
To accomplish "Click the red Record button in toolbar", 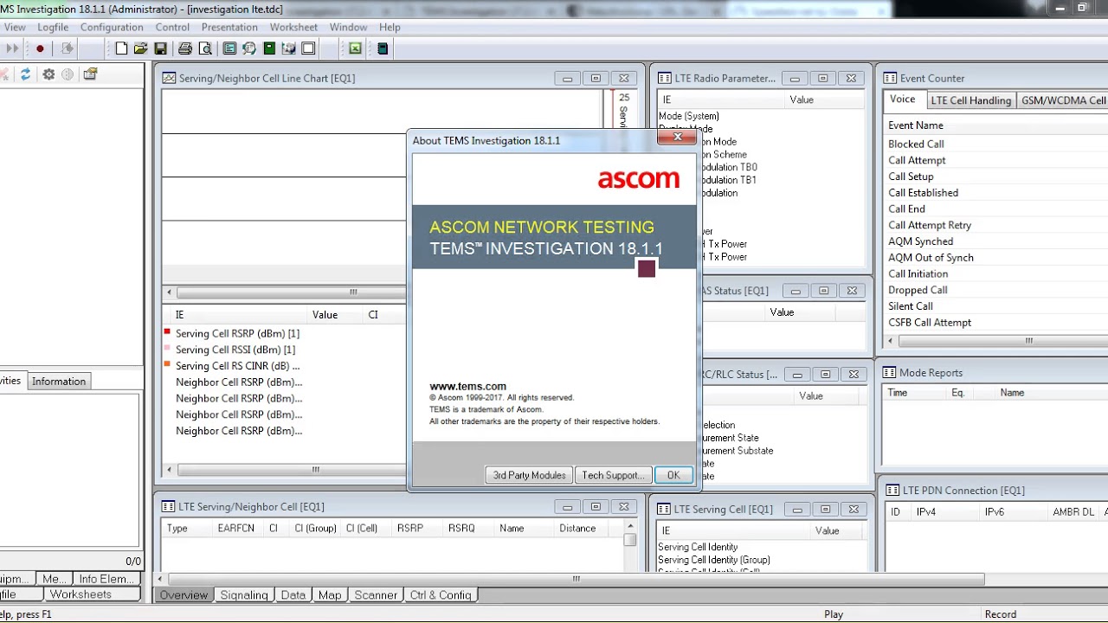I will click(40, 48).
